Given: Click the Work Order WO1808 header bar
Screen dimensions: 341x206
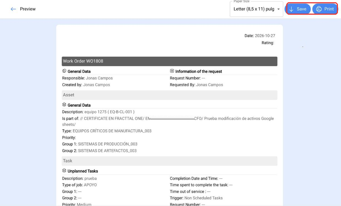Looking at the screenshot, I should coord(170,61).
